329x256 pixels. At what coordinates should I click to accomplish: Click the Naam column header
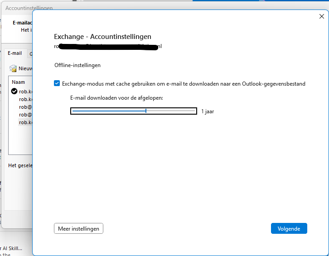[18, 82]
